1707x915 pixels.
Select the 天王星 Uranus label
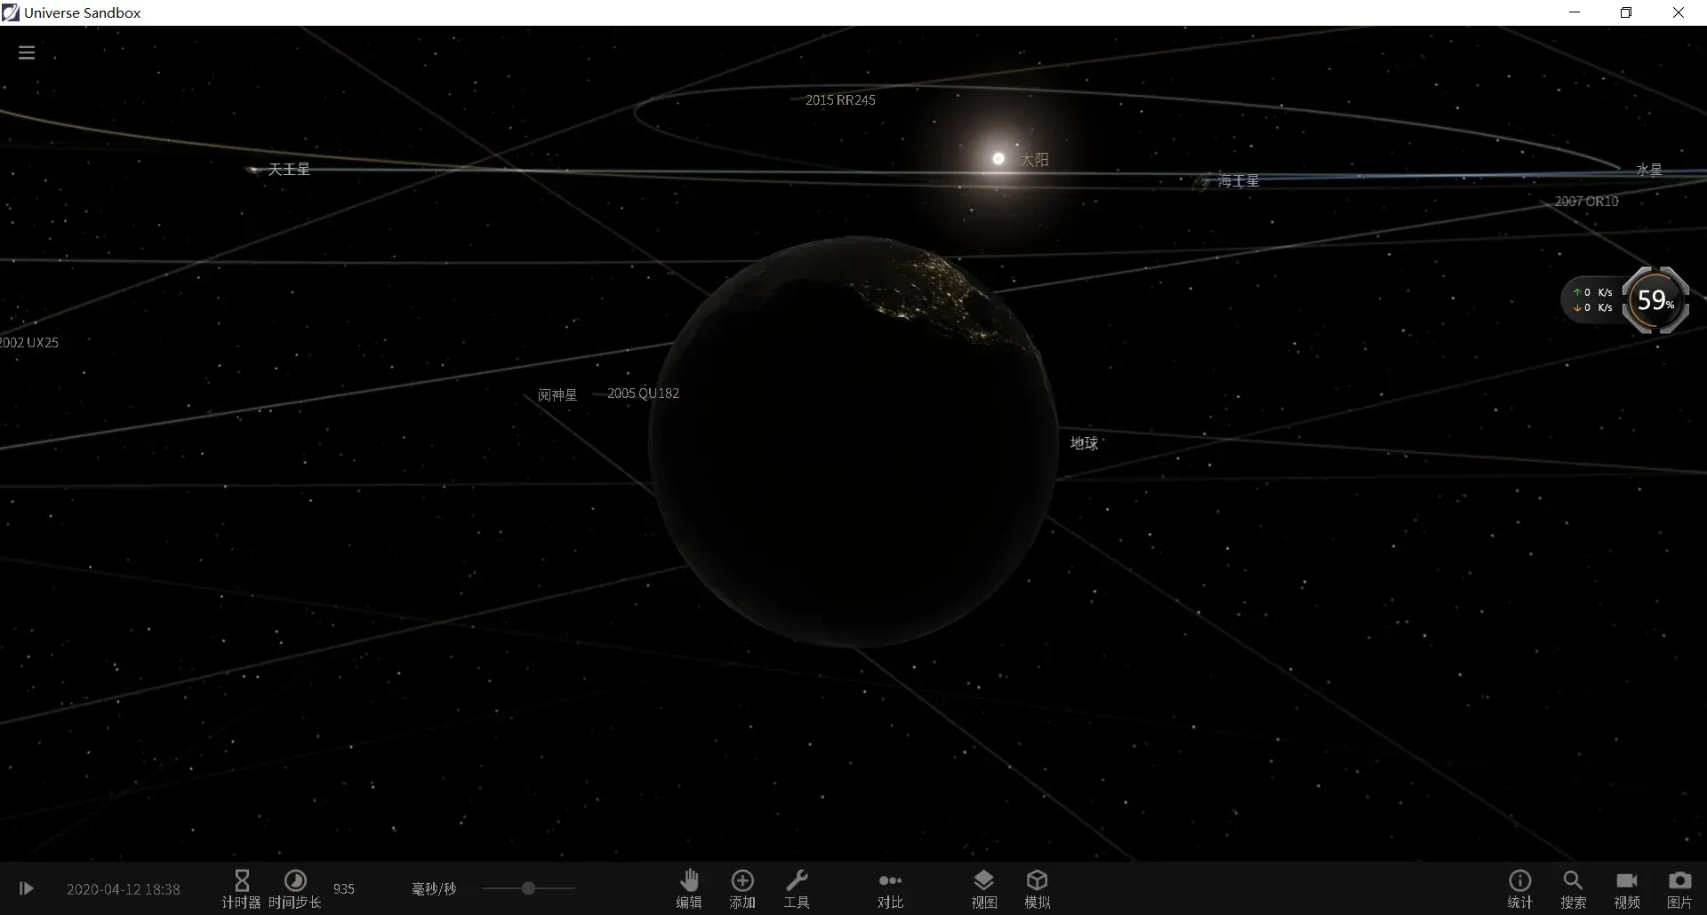point(289,169)
